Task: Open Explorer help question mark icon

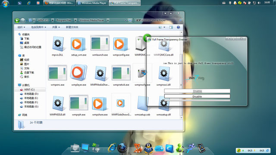Action: 178,27
